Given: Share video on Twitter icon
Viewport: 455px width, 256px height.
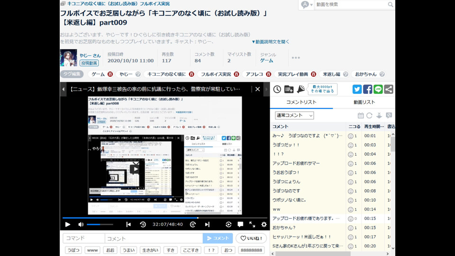Looking at the screenshot, I should tap(357, 89).
